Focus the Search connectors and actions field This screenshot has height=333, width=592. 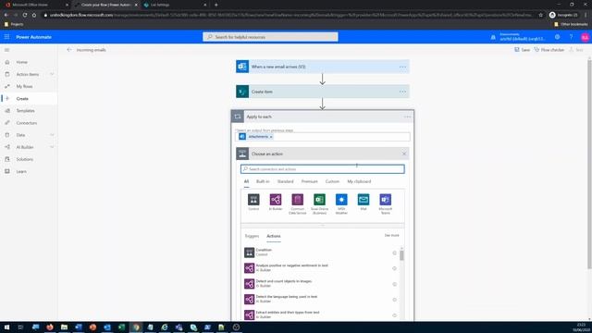coord(323,168)
